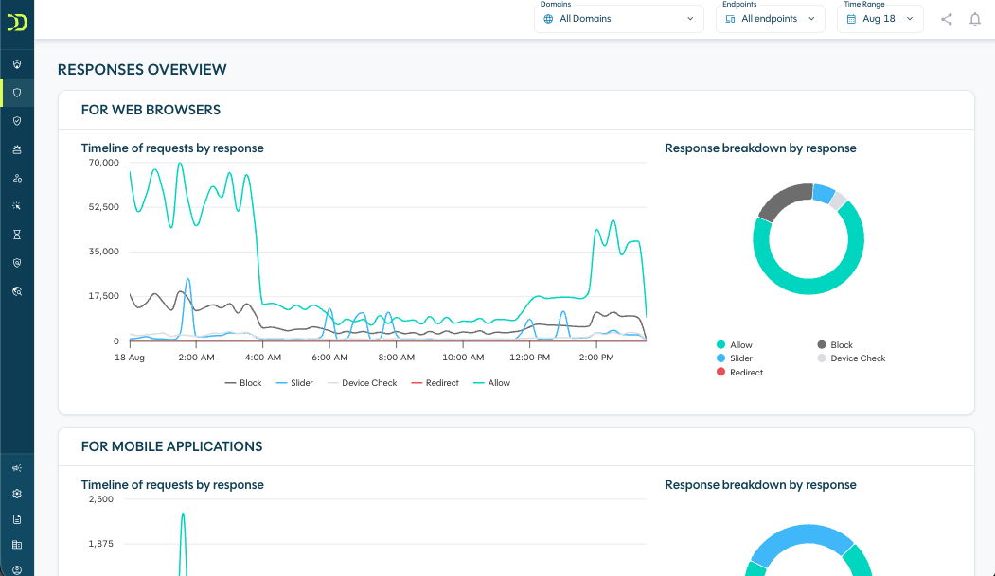Screen dimensions: 995x576
Task: Open the notifications bell
Action: coord(975,19)
